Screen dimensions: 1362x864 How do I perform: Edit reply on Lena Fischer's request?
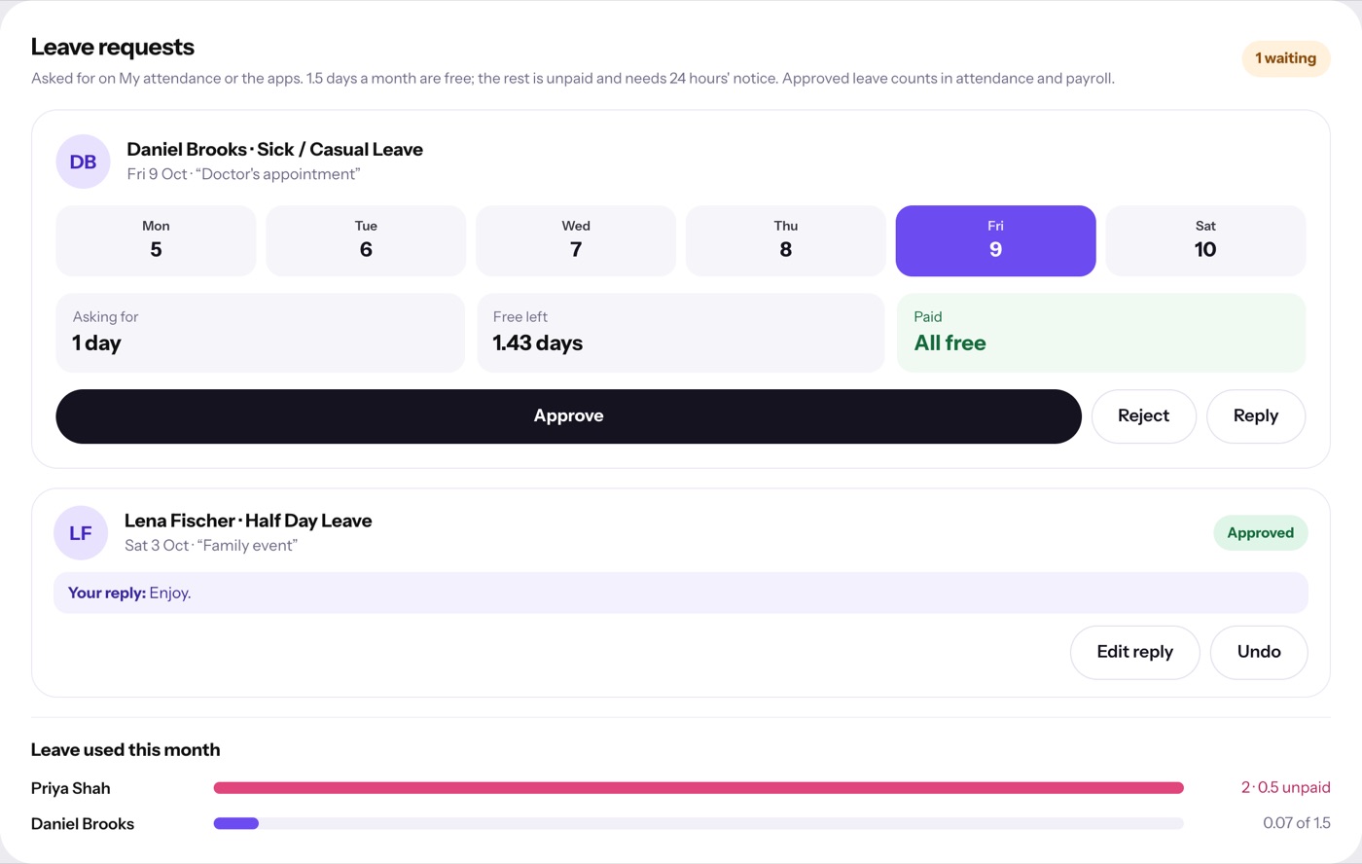point(1134,652)
